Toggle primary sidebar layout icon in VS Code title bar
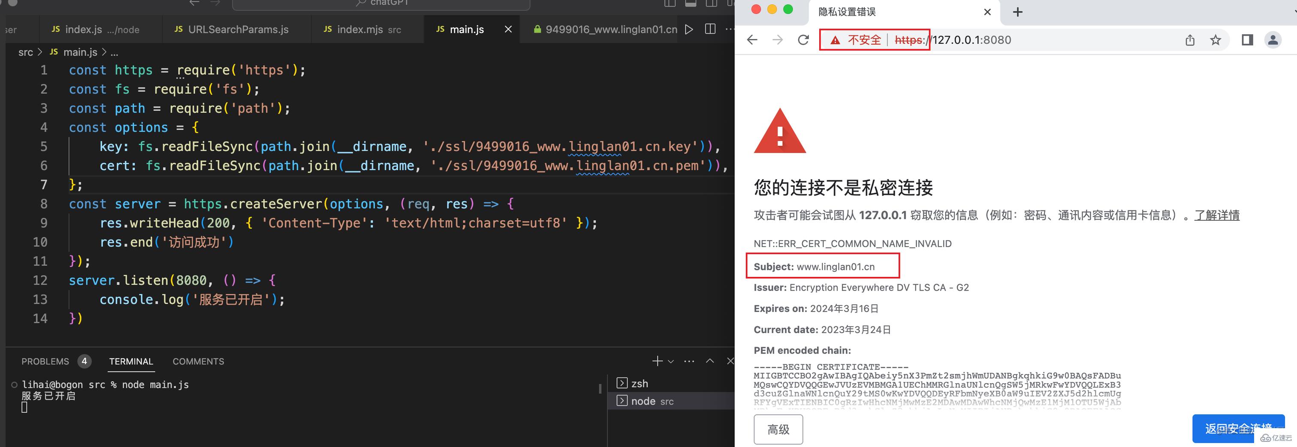Image resolution: width=1297 pixels, height=447 pixels. pyautogui.click(x=670, y=3)
